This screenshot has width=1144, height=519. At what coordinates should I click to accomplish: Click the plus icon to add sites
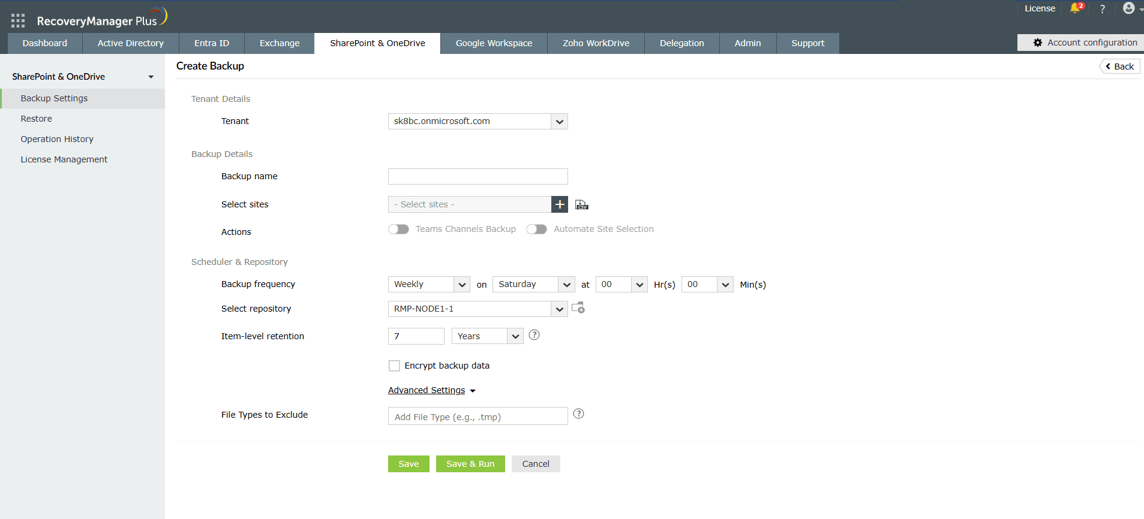[x=560, y=204]
